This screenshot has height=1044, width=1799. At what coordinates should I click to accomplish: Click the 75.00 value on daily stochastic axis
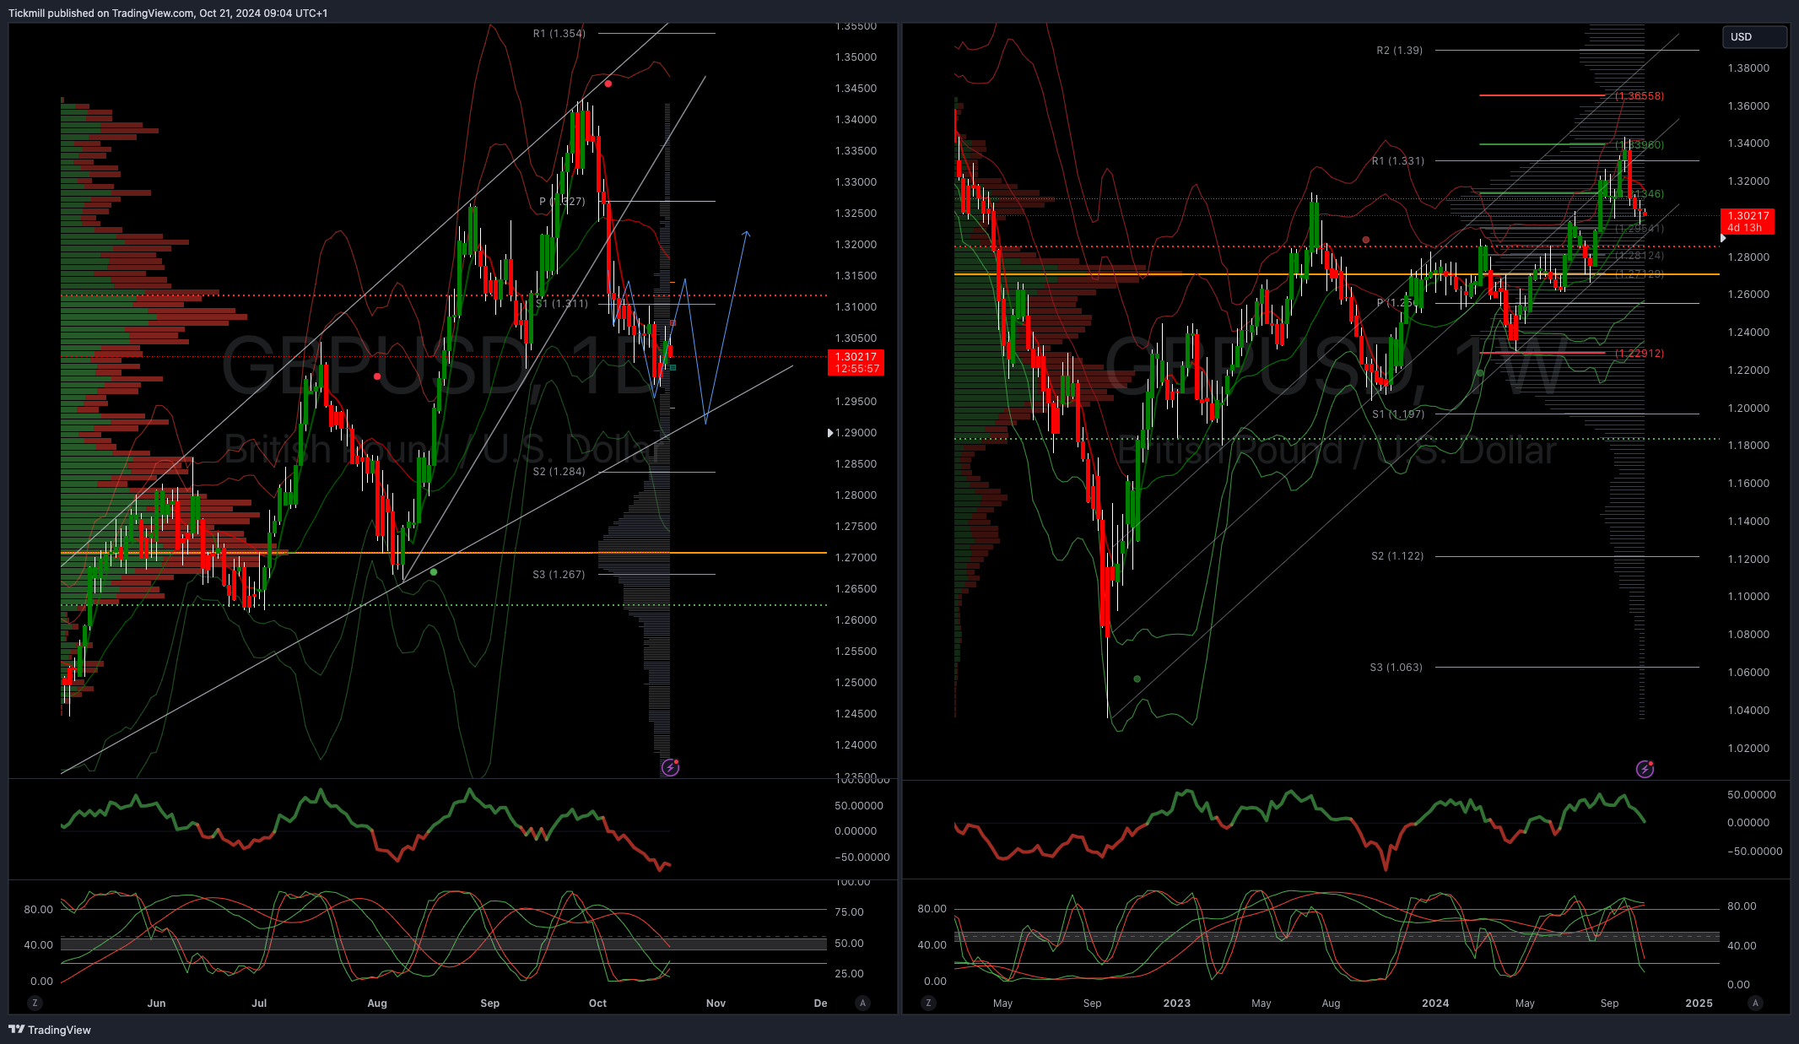(x=849, y=912)
